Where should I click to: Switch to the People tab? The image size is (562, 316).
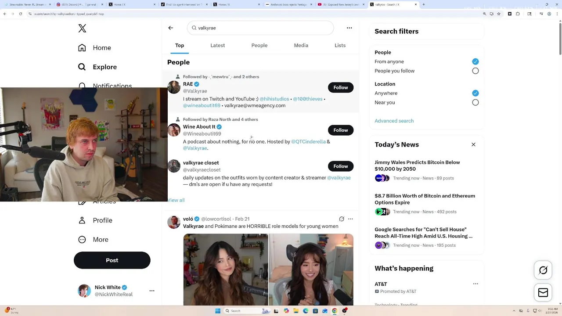pyautogui.click(x=259, y=45)
